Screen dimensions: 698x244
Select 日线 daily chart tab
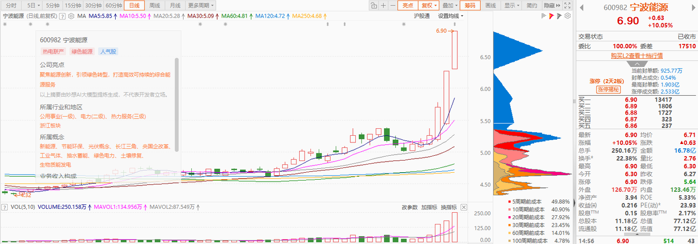click(134, 6)
